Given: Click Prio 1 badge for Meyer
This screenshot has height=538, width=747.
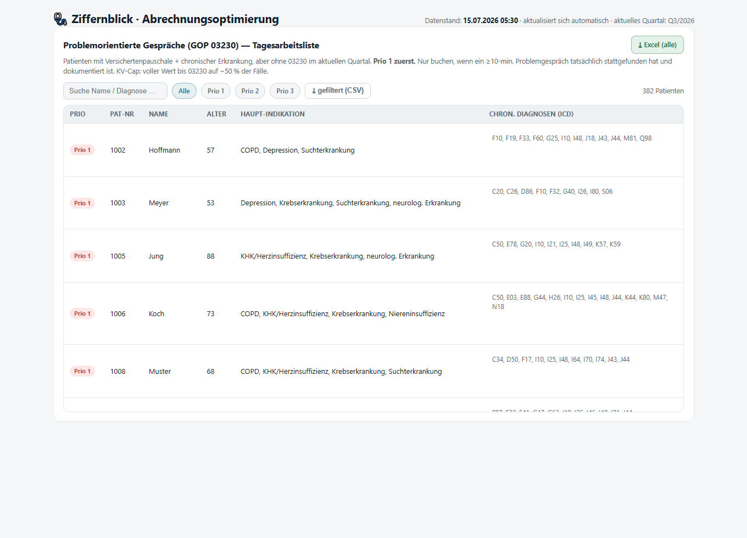Looking at the screenshot, I should coord(82,203).
